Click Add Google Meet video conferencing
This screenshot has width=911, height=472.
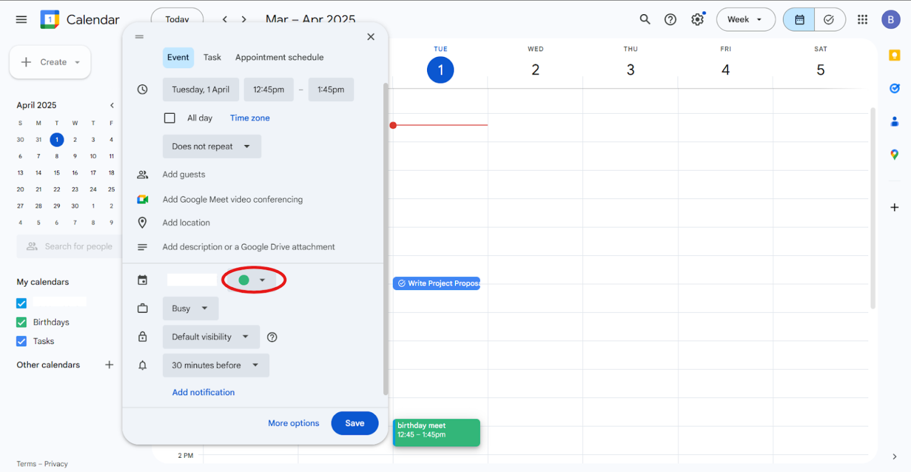click(x=232, y=200)
